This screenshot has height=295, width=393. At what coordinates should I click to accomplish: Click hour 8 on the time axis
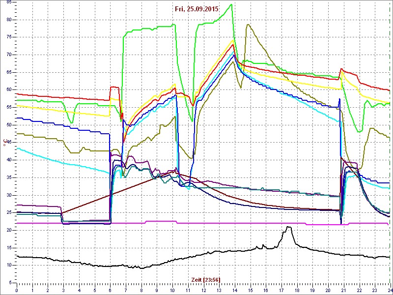tap(141, 290)
